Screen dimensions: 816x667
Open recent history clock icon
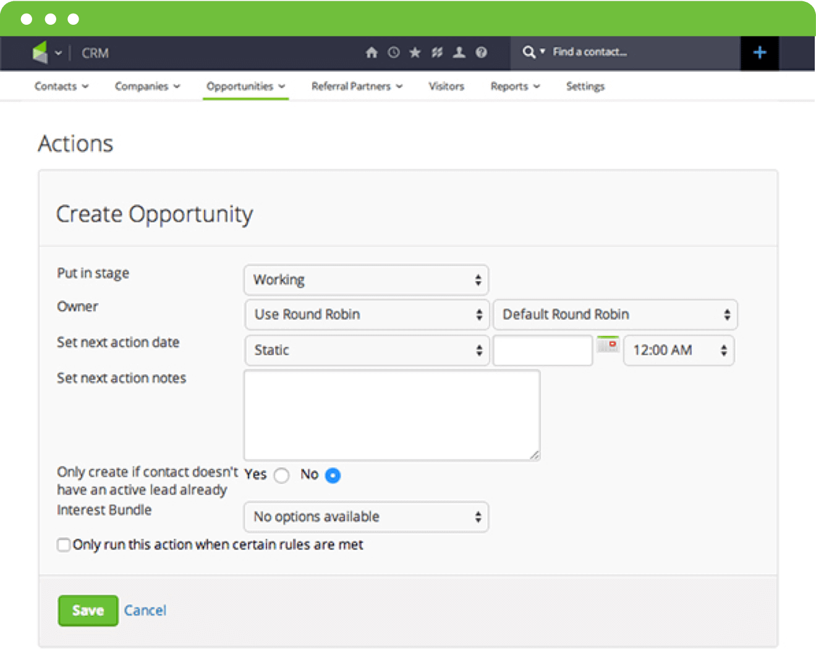click(x=393, y=53)
